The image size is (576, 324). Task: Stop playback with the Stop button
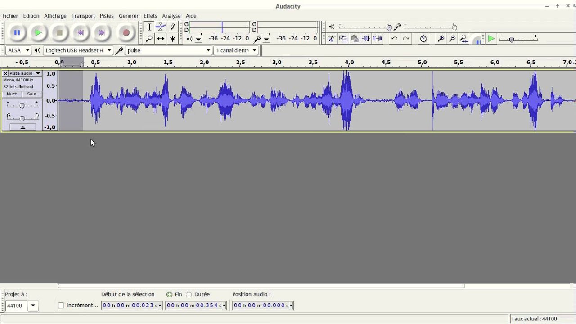coord(59,32)
